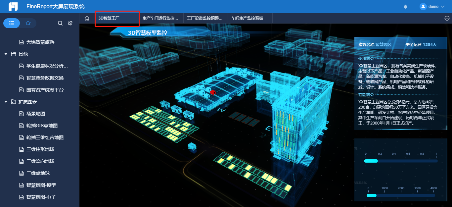Viewport: 452px width, 207px height.
Task: Open the 轮播三维组合地图 report
Action: coord(45,137)
